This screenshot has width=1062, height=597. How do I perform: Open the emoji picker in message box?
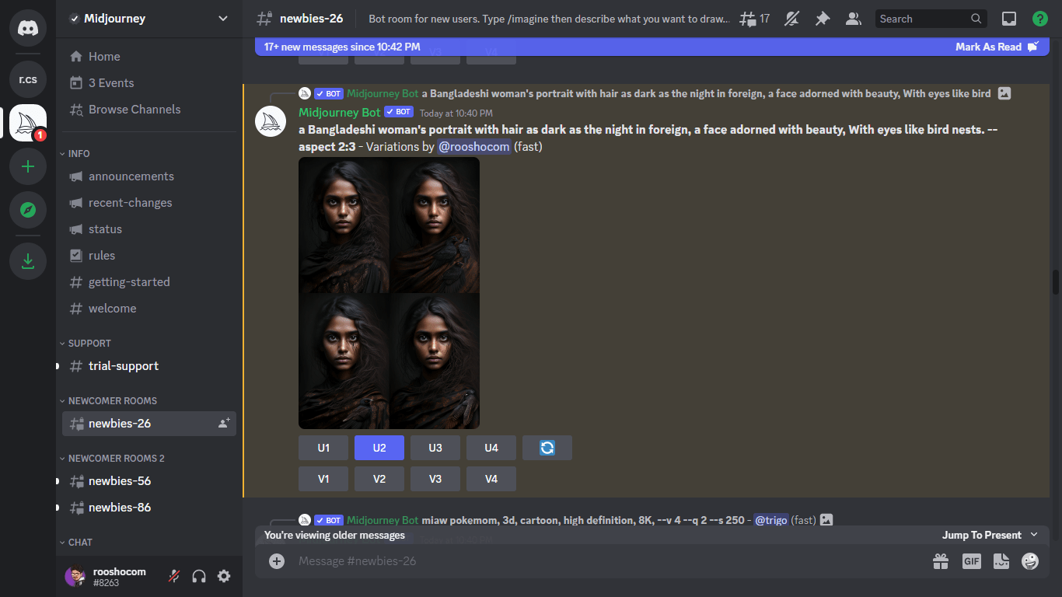(x=1030, y=560)
